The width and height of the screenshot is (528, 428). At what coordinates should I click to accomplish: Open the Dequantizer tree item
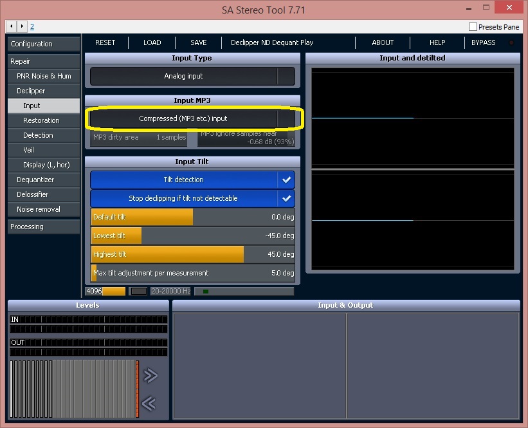tap(44, 180)
